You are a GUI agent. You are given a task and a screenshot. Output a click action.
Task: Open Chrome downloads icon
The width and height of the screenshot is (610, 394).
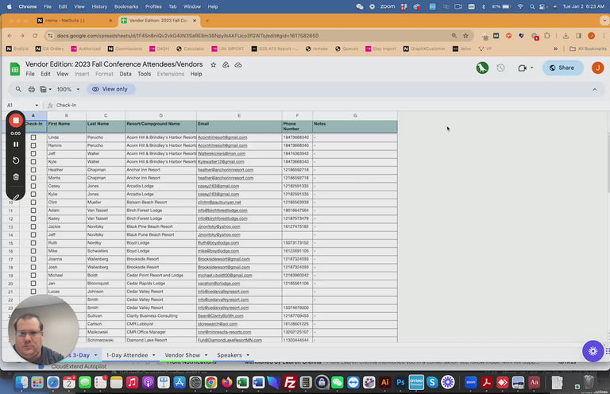566,36
